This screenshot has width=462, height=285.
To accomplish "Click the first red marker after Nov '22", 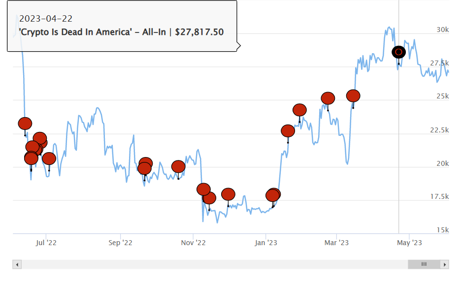I will pyautogui.click(x=203, y=189).
